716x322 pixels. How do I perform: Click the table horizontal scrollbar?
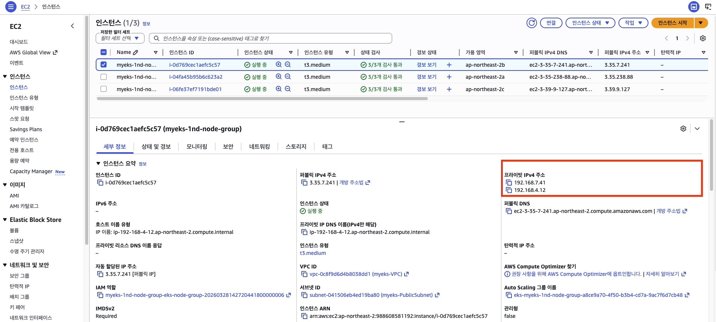[x=262, y=99]
